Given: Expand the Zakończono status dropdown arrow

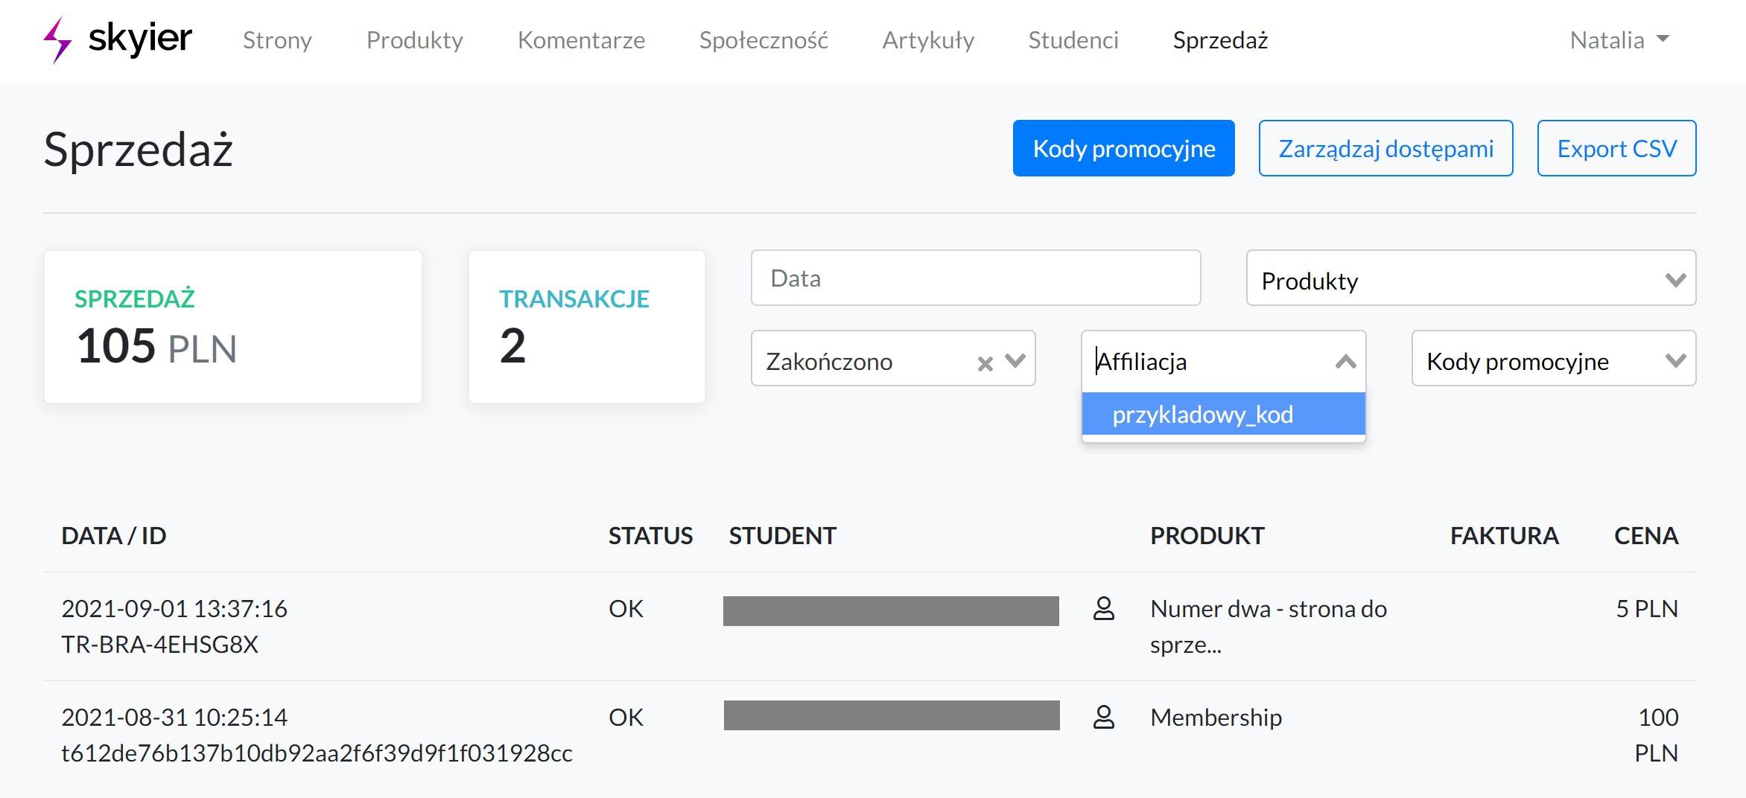Looking at the screenshot, I should (x=1015, y=361).
